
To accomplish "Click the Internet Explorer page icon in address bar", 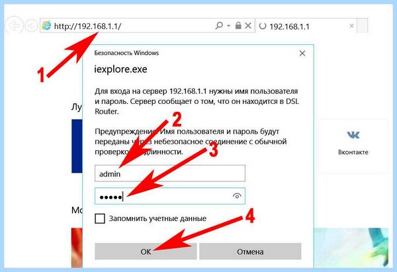I will click(x=46, y=26).
